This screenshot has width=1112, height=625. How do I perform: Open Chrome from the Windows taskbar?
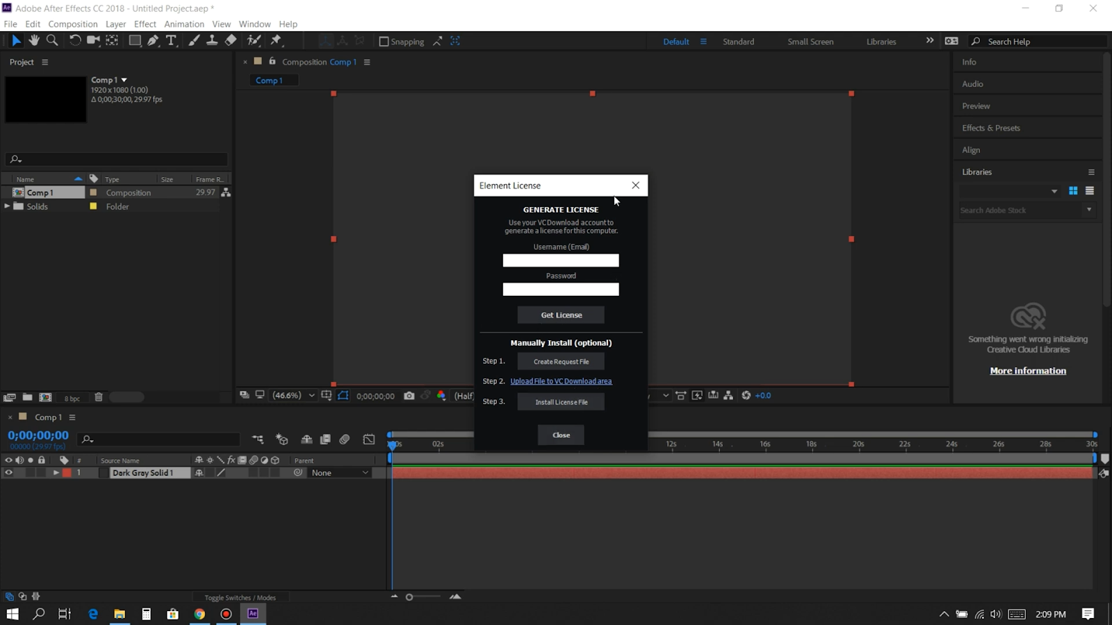click(x=199, y=614)
